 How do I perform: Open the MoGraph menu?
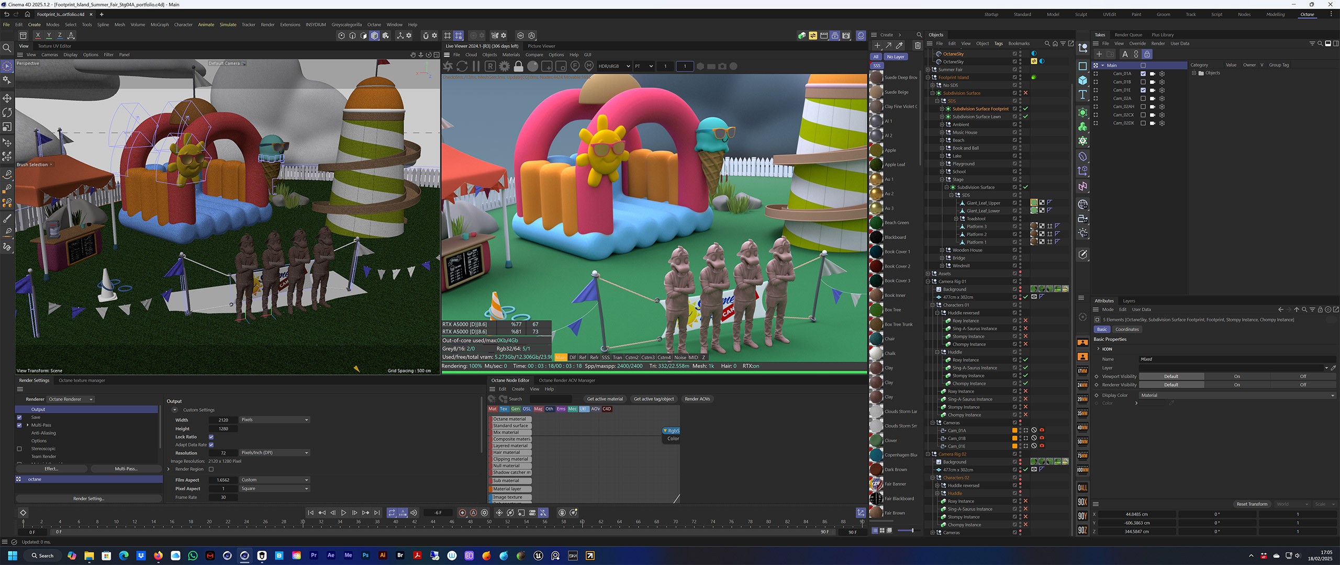[160, 25]
